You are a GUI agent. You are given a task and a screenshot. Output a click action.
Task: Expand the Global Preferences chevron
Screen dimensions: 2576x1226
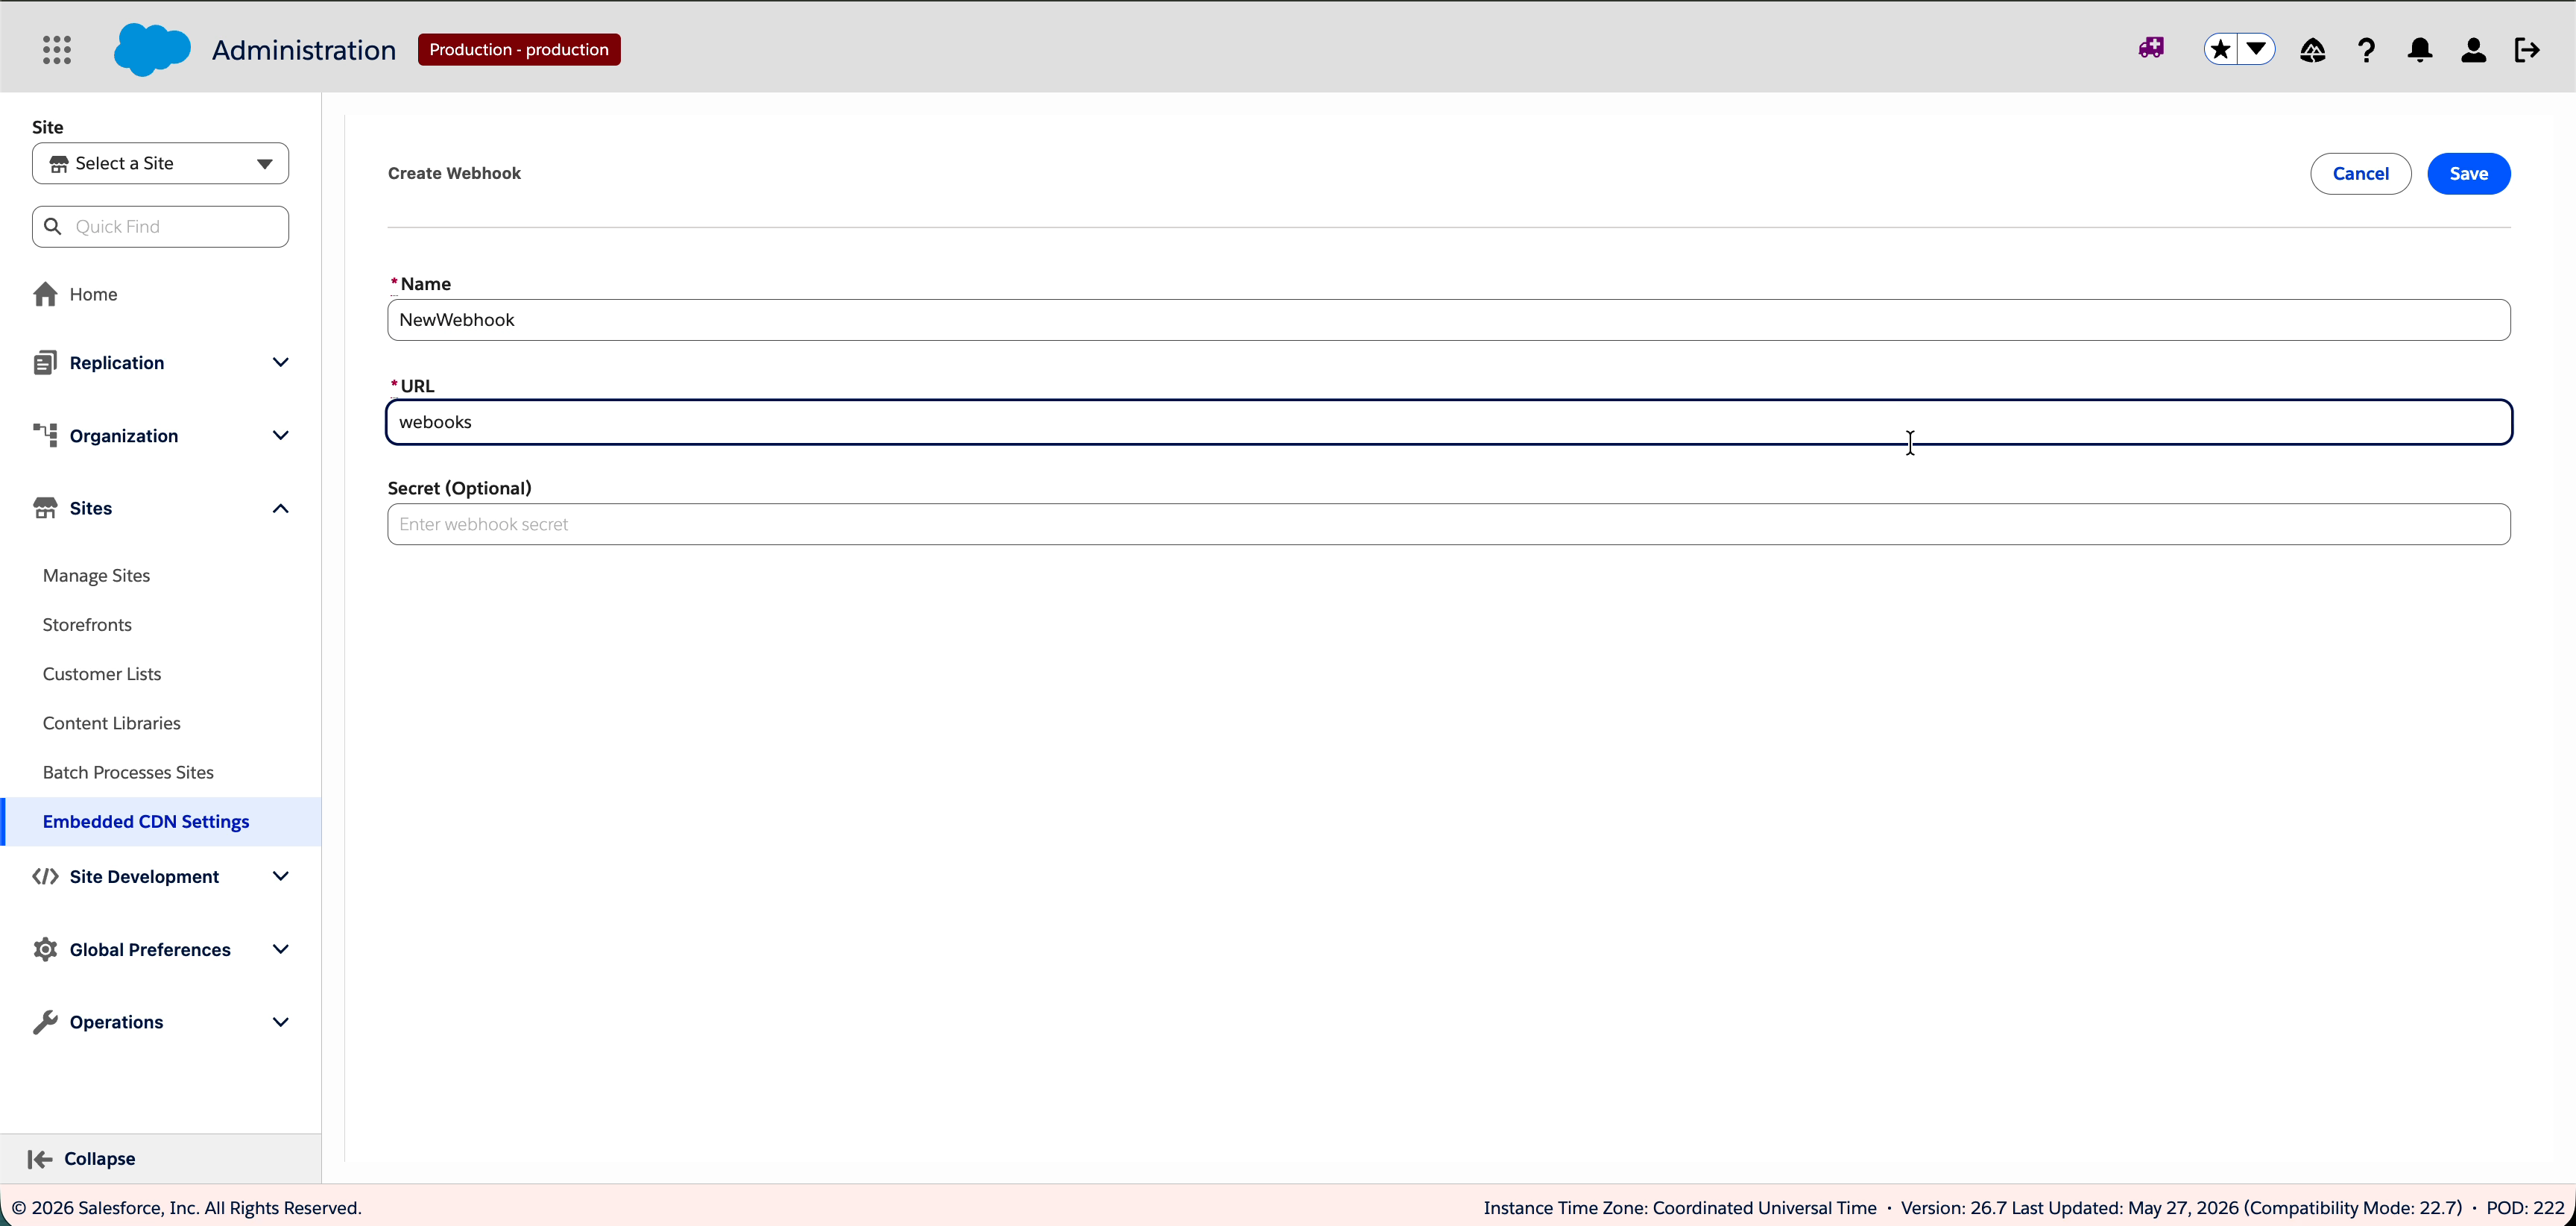(280, 950)
